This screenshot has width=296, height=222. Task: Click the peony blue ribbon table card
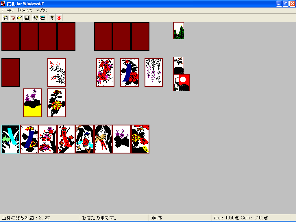(x=129, y=73)
